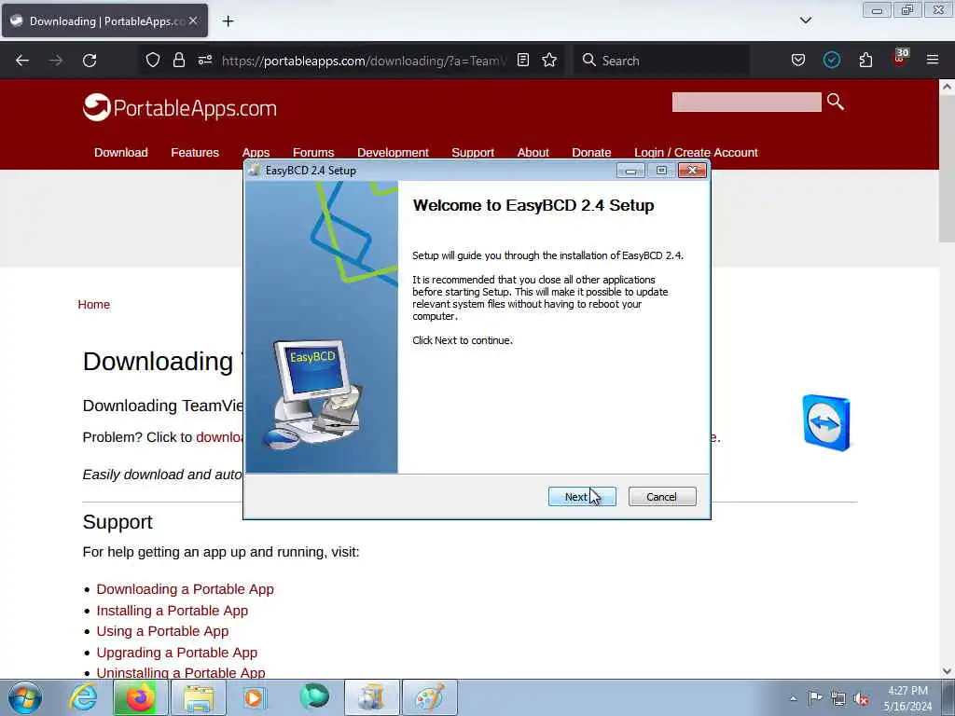Open the About menu item
The image size is (955, 716).
tap(533, 152)
